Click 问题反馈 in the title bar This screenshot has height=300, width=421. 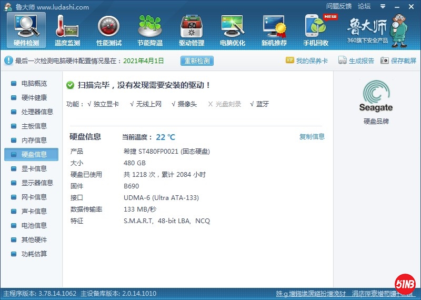338,6
